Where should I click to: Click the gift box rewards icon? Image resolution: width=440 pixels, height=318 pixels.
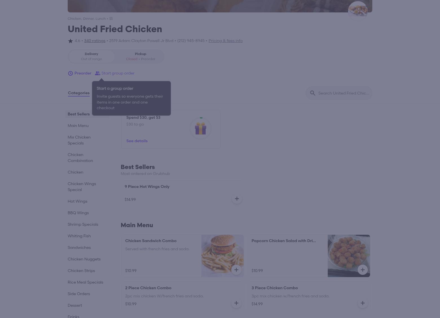pyautogui.click(x=201, y=128)
